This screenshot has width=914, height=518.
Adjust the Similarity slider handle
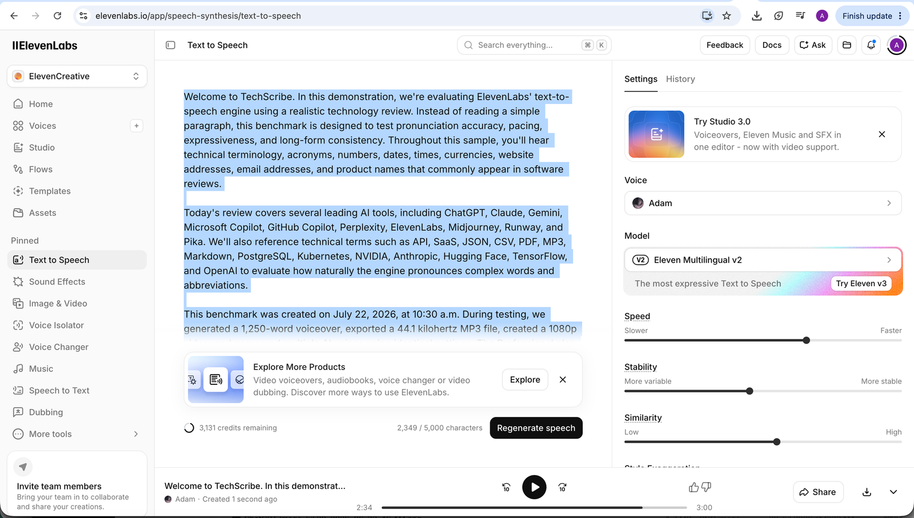[x=777, y=442]
